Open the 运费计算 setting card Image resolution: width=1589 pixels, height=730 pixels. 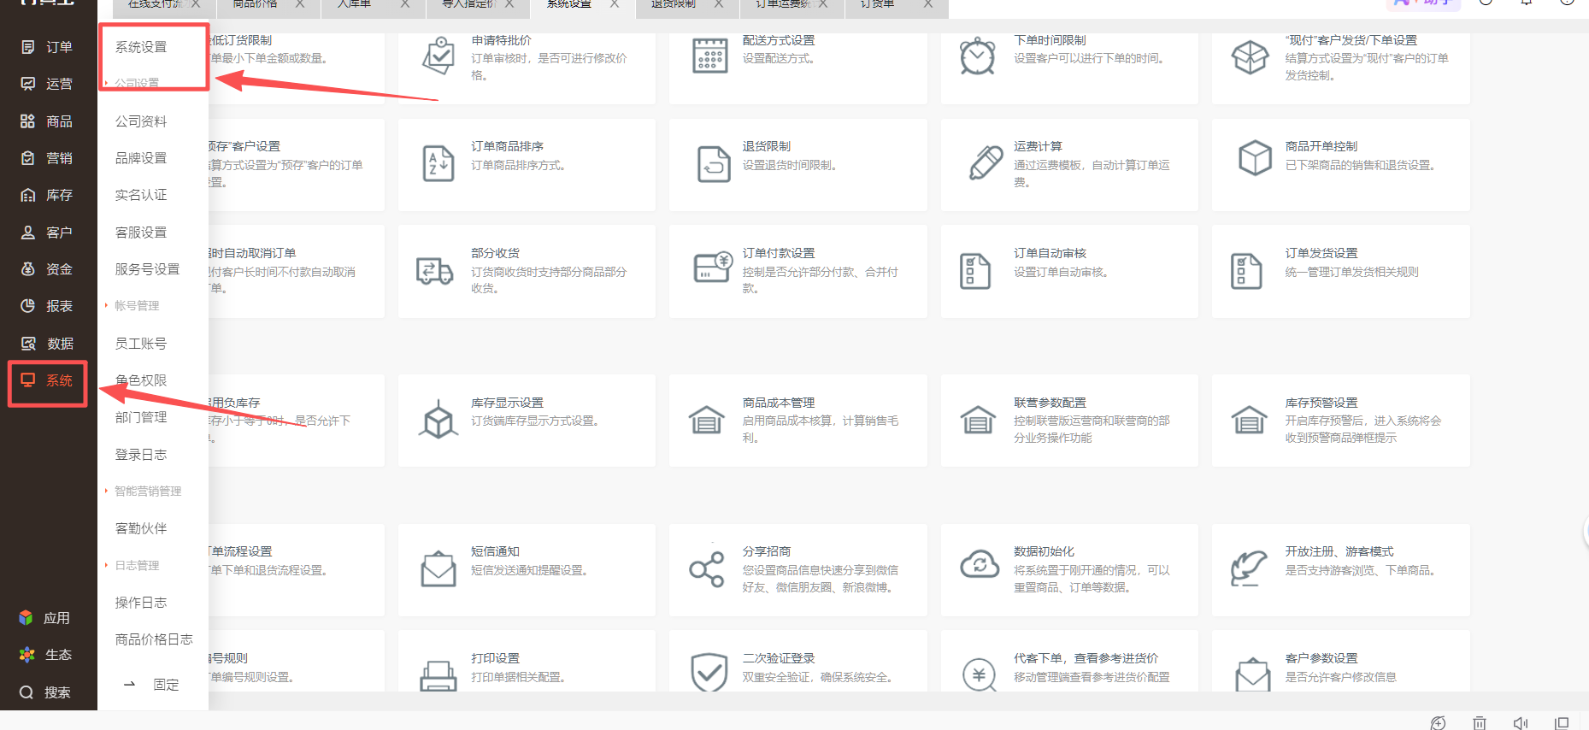pyautogui.click(x=1069, y=165)
